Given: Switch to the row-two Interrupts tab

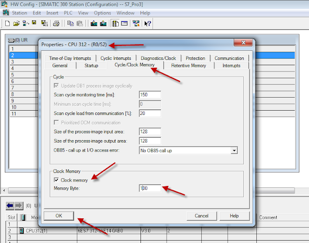Looking at the screenshot, I should tap(231, 66).
